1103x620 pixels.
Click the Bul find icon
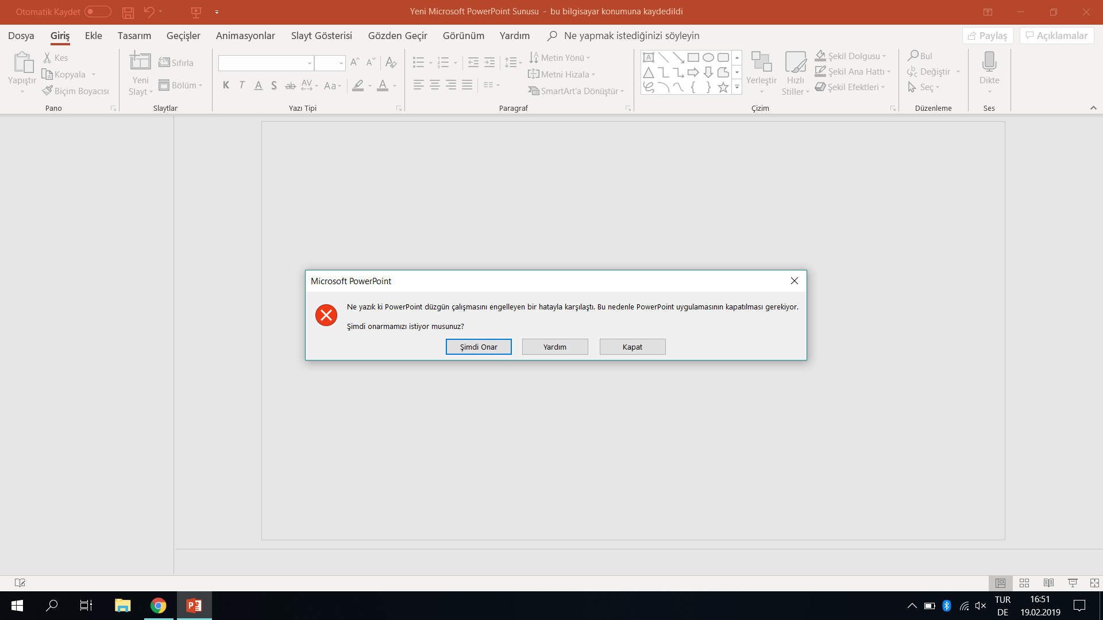[913, 56]
